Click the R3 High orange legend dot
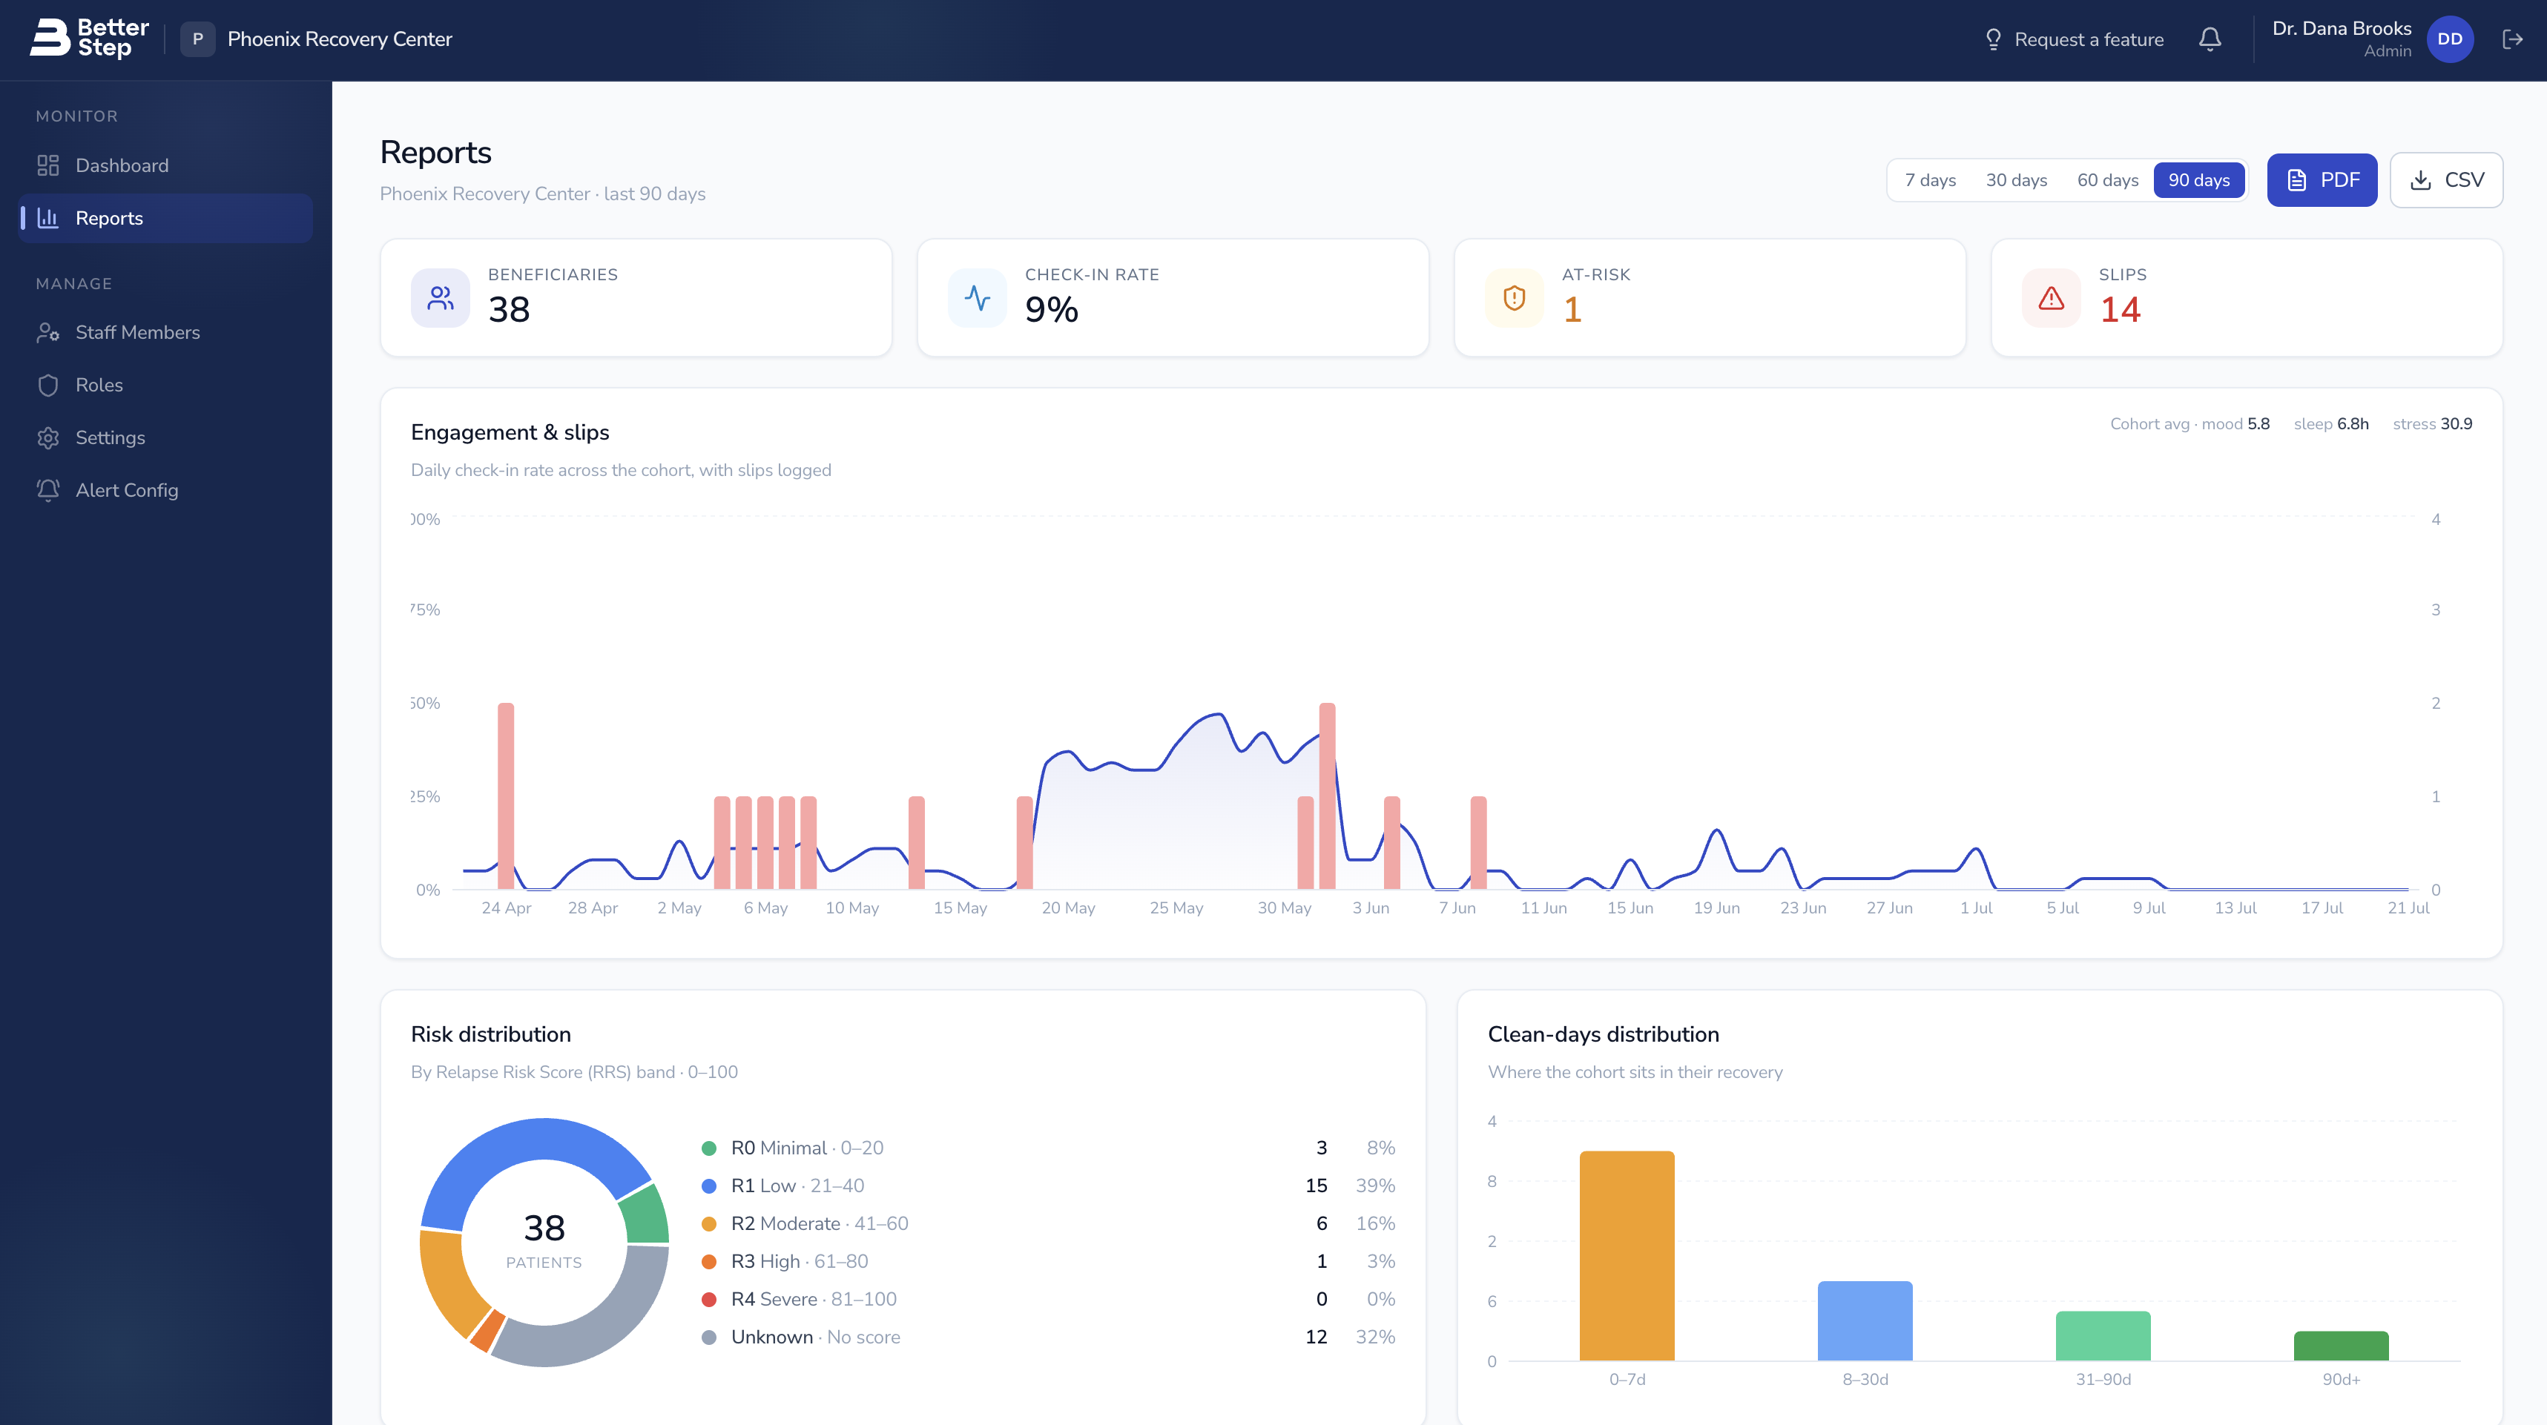The height and width of the screenshot is (1425, 2547). 709,1262
